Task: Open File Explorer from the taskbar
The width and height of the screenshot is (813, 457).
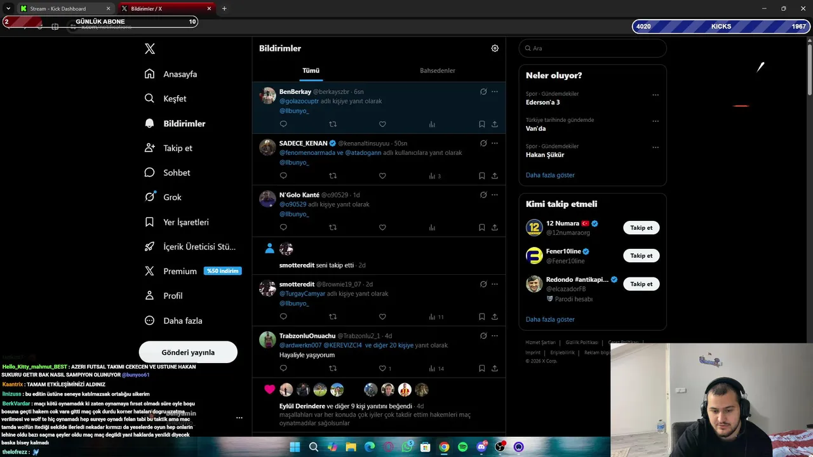Action: (351, 447)
